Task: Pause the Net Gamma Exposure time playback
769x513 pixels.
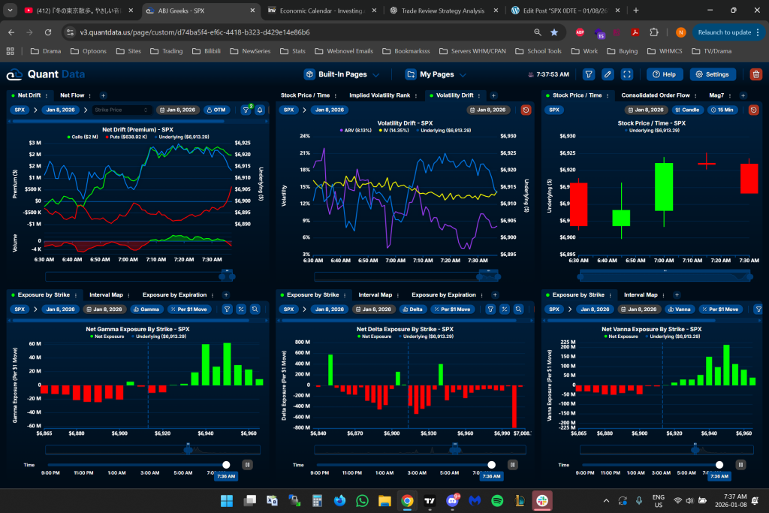Action: [247, 465]
